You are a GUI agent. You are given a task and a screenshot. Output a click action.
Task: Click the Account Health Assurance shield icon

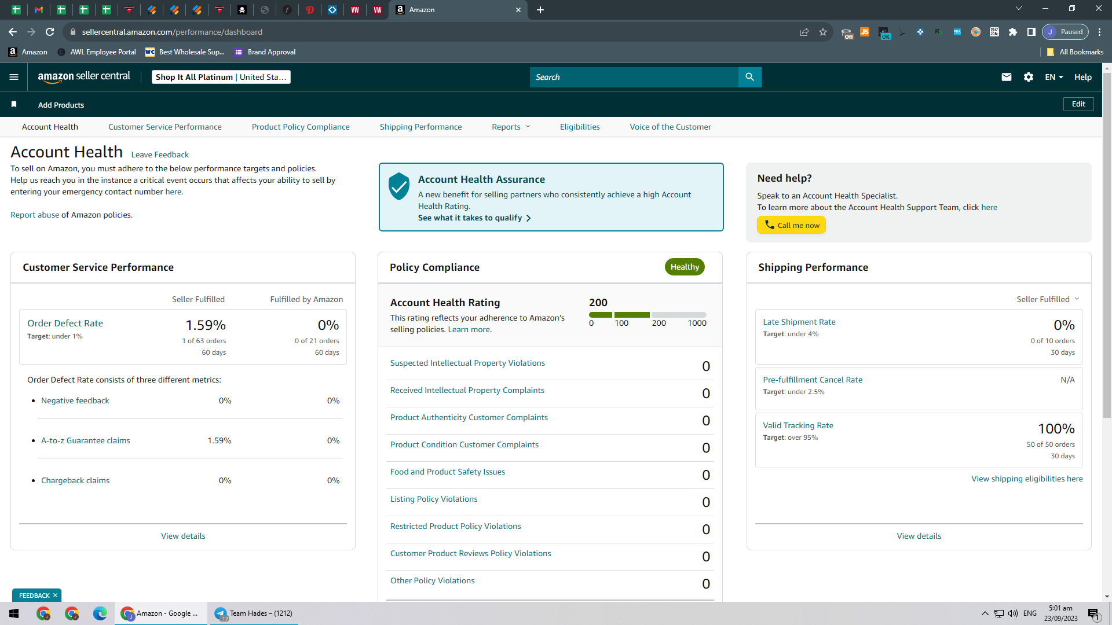click(399, 186)
